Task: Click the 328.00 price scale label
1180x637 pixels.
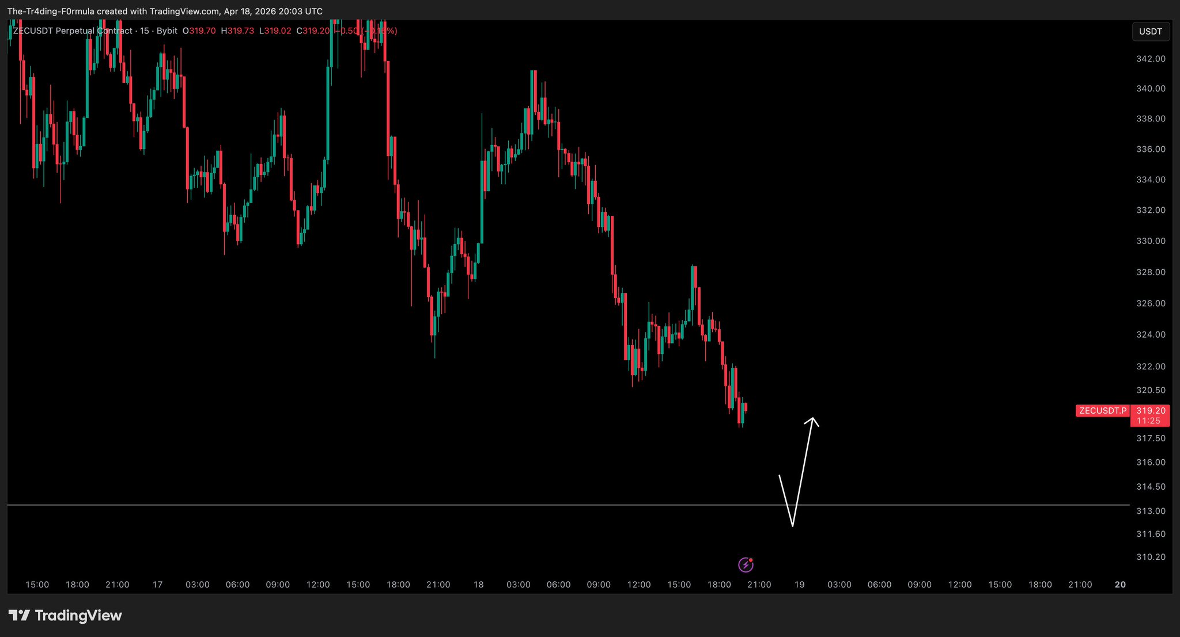Action: point(1151,272)
